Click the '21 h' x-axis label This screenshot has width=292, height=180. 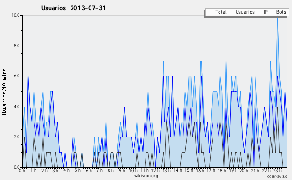tap(255, 171)
